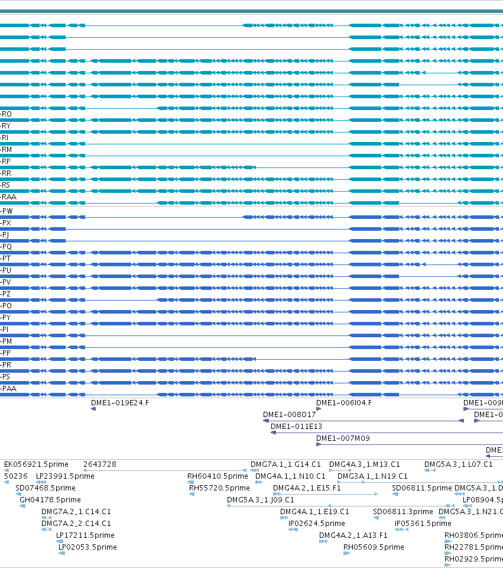Select the SD07468.5prime EST label
503x568 pixels.
(46, 488)
